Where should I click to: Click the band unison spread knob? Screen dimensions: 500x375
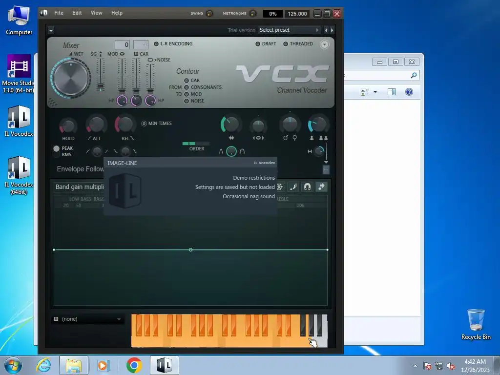[258, 125]
